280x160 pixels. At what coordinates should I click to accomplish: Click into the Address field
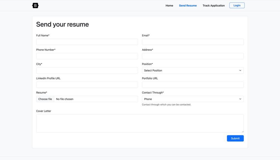tap(193, 56)
